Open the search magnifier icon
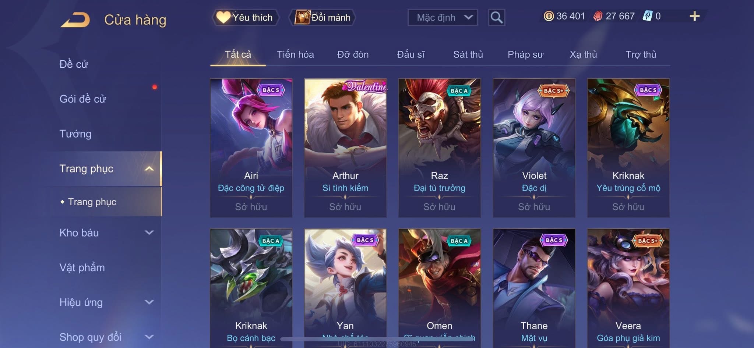 pos(496,17)
